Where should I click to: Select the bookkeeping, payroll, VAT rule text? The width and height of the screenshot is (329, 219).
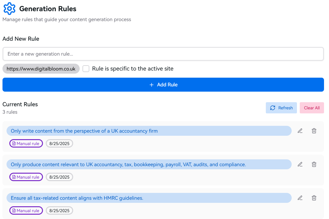coord(128,165)
